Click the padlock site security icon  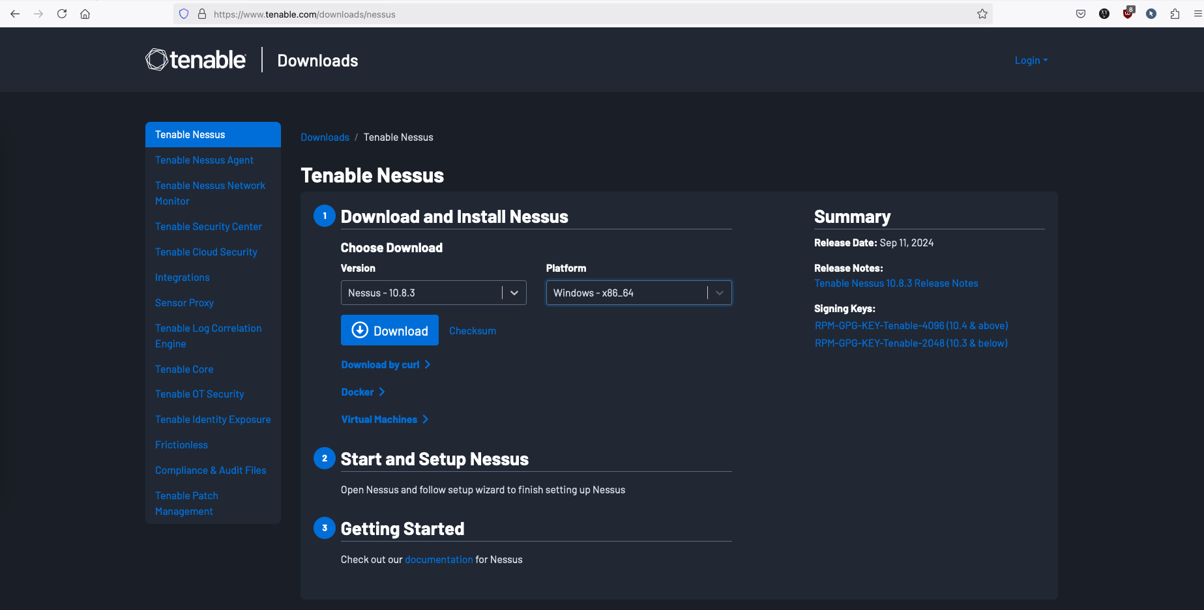pyautogui.click(x=202, y=14)
